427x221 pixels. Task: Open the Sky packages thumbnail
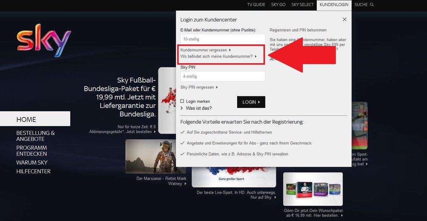(x=313, y=189)
